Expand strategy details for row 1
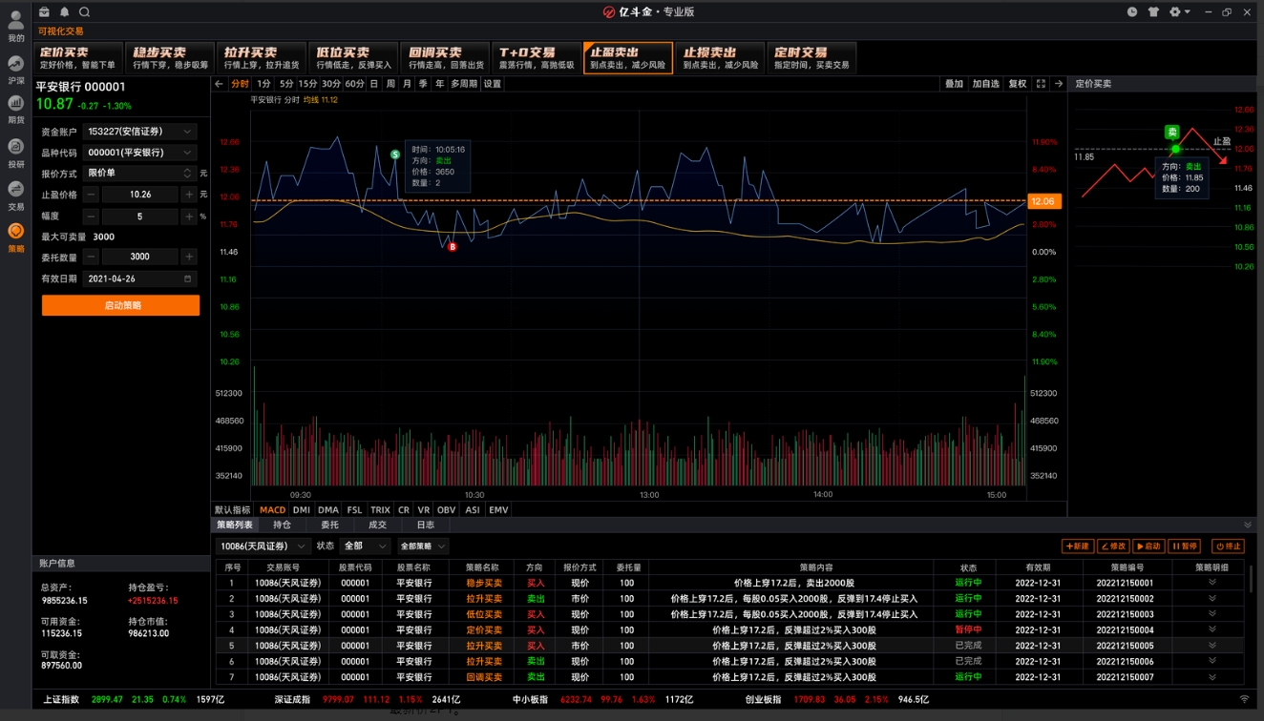The height and width of the screenshot is (721, 1264). click(x=1212, y=583)
